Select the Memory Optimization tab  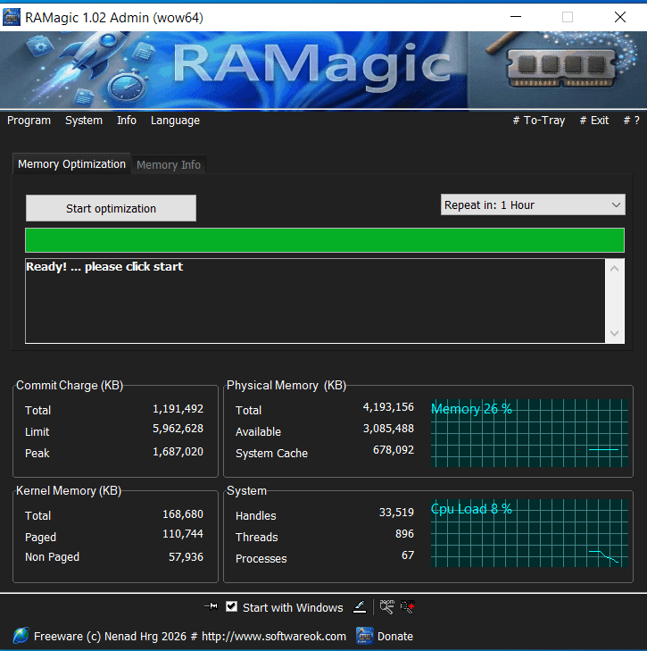coord(71,164)
